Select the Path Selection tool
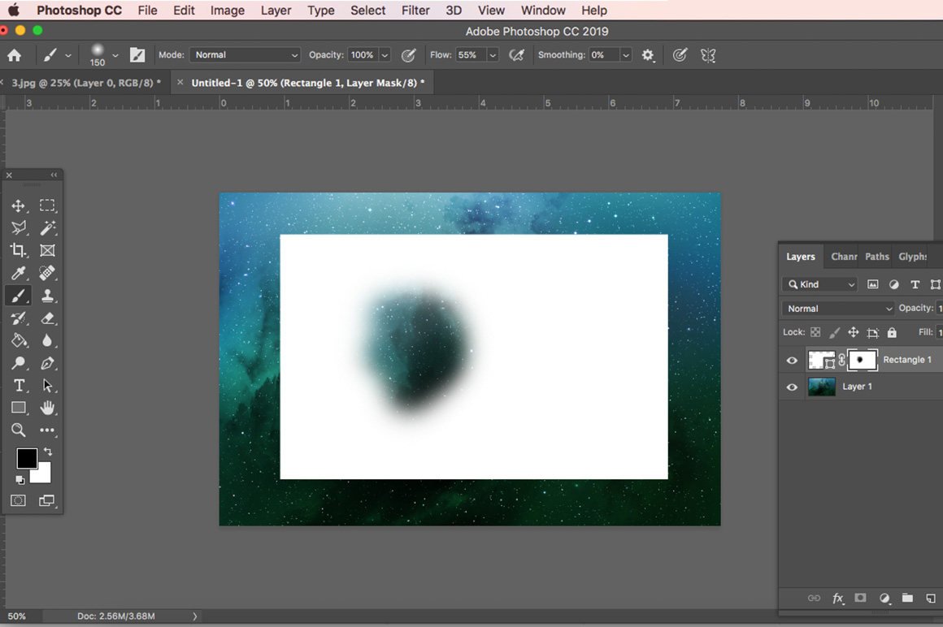Viewport: 943px width, 627px height. coord(47,385)
